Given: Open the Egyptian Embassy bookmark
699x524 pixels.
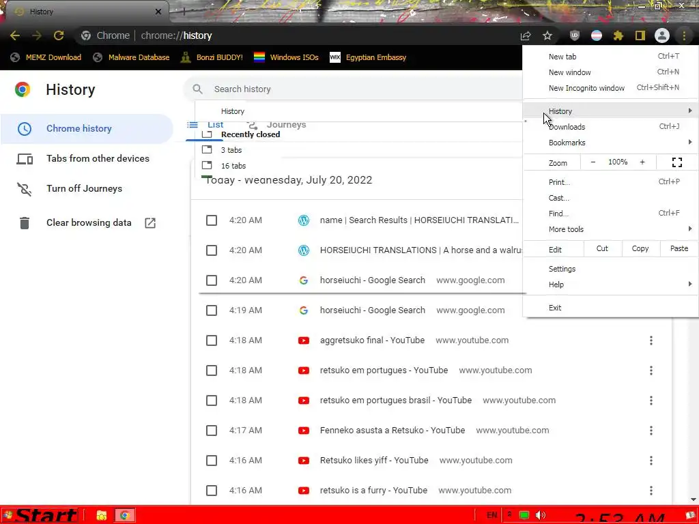Looking at the screenshot, I should coord(368,57).
